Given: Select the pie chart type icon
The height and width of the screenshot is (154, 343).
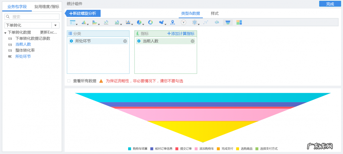Looking at the screenshot, I should pos(139,22).
